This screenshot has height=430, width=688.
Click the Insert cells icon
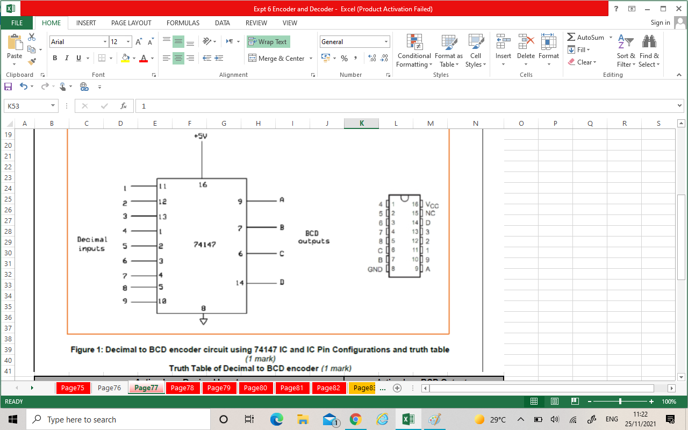[x=503, y=42]
